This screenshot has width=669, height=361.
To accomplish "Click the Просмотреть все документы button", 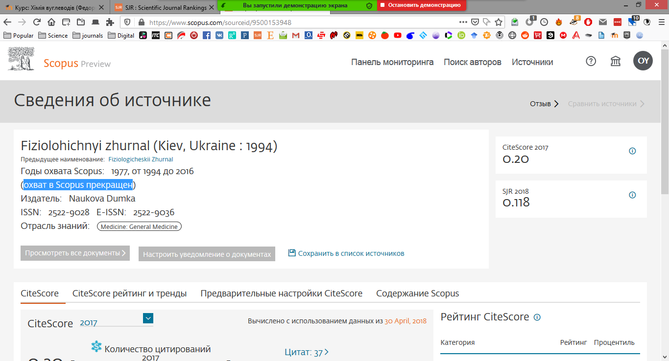I will click(x=75, y=253).
